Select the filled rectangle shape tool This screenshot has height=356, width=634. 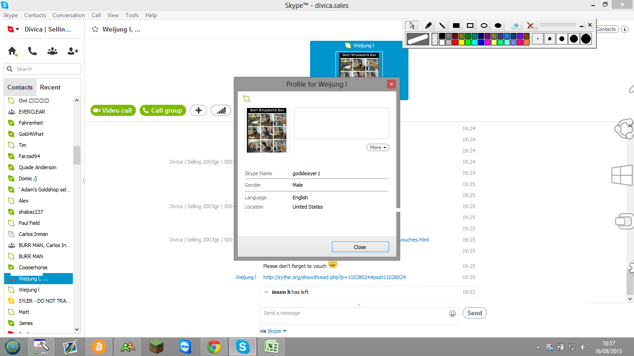(x=456, y=25)
